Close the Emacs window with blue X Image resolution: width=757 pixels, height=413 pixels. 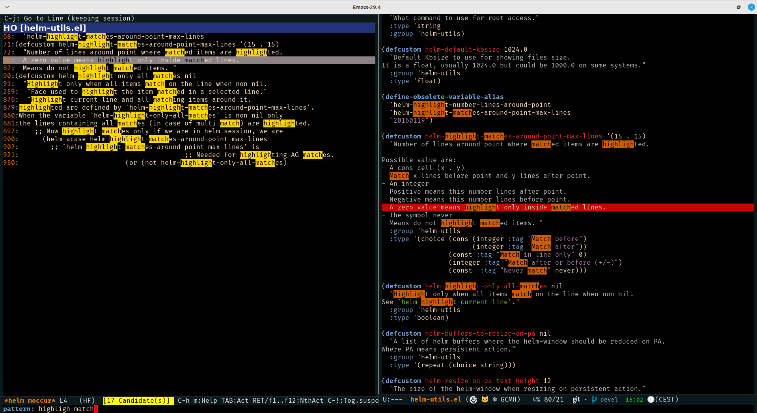coord(751,7)
